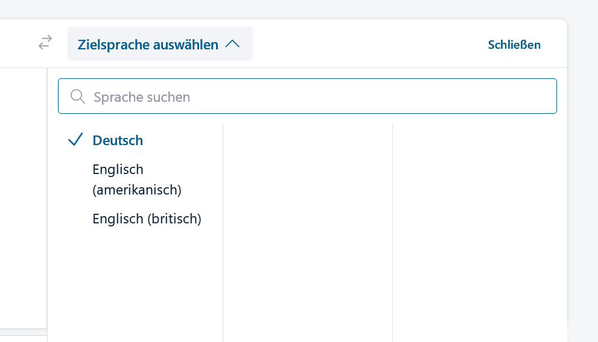Pick Englisch (britisch) as target language
The height and width of the screenshot is (342, 598).
[147, 219]
